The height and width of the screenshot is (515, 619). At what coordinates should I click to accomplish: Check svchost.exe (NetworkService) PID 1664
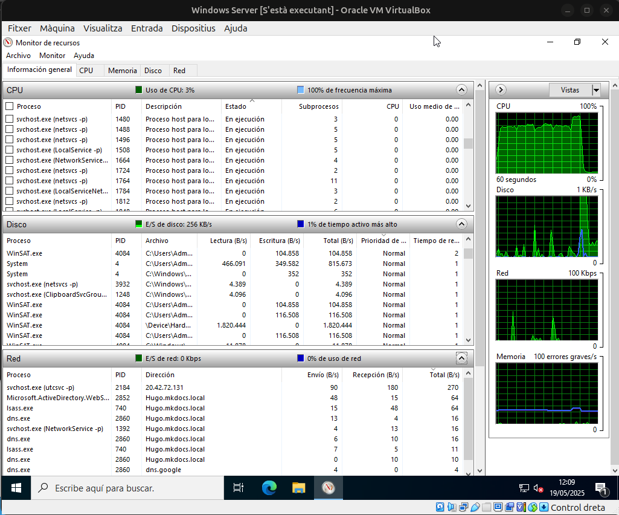(x=9, y=160)
